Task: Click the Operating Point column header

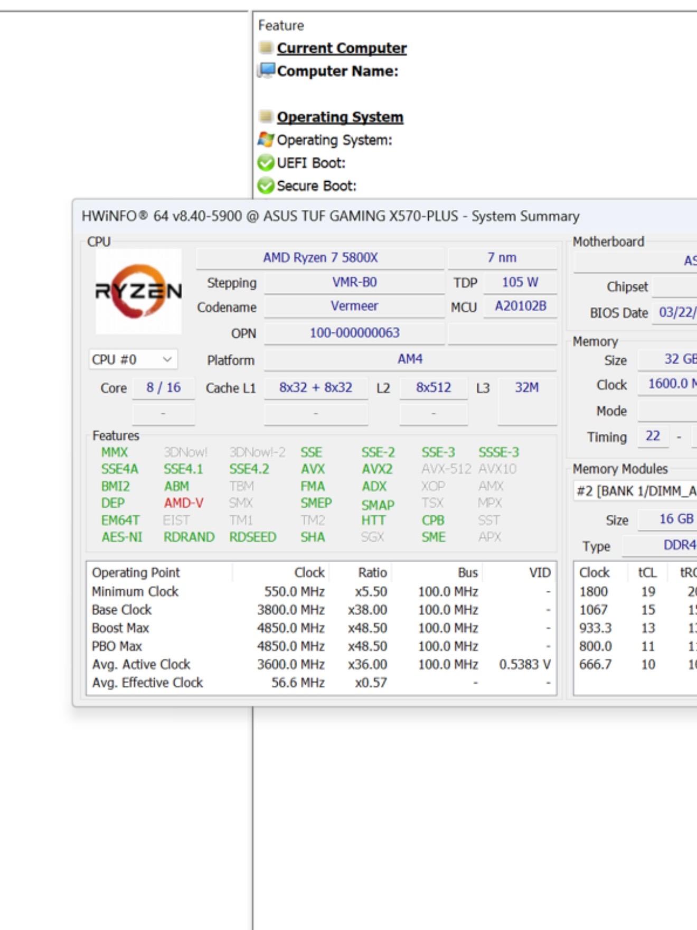Action: [159, 573]
